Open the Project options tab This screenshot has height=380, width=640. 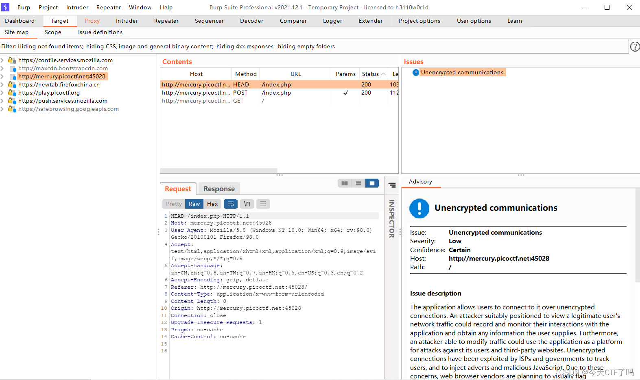click(419, 21)
